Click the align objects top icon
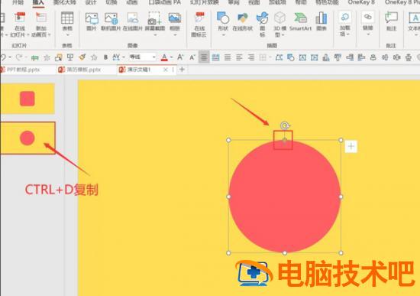Viewport: 420px width, 296px height. click(x=338, y=57)
